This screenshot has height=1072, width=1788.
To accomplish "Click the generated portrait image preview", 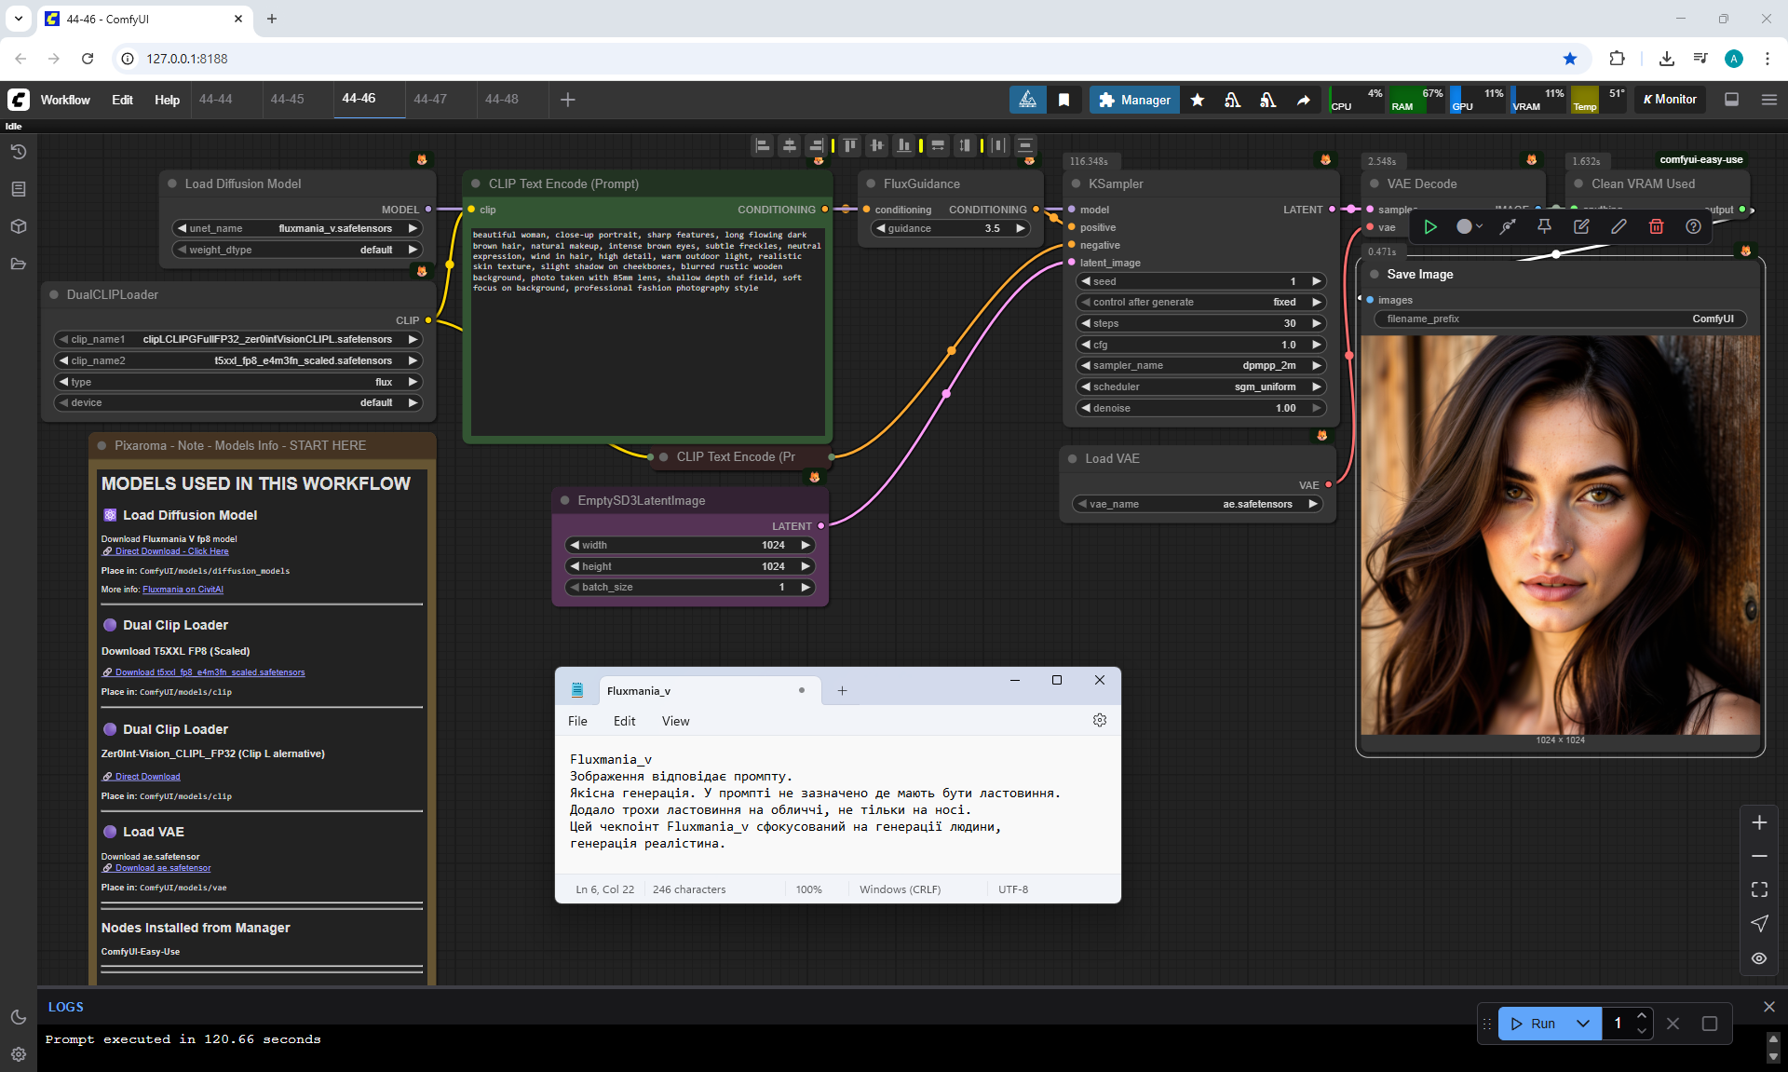I will (1560, 536).
